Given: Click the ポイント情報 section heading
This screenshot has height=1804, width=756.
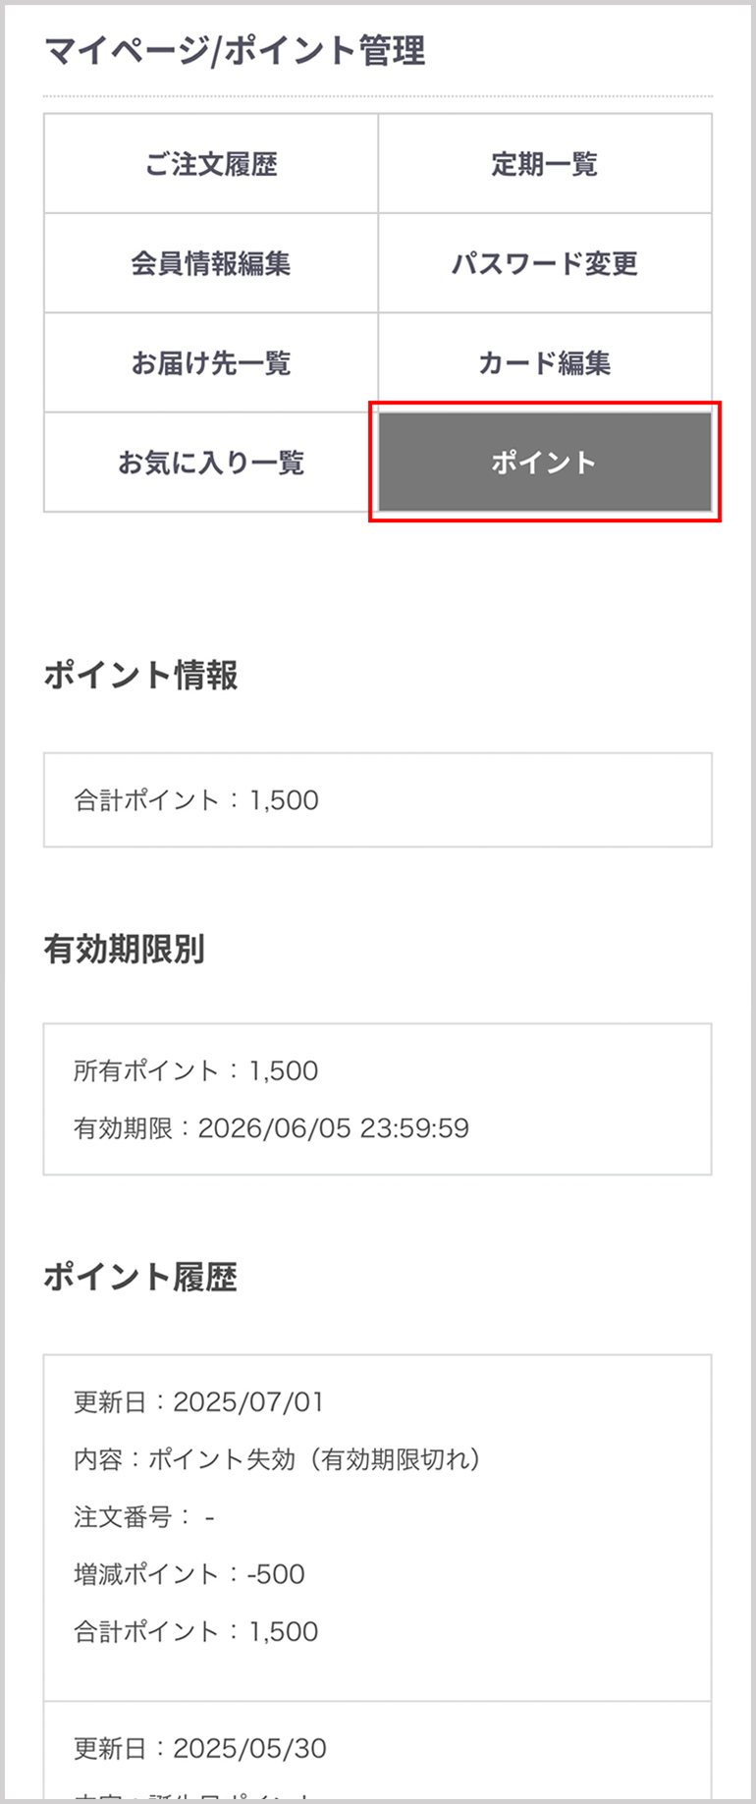Looking at the screenshot, I should 140,676.
